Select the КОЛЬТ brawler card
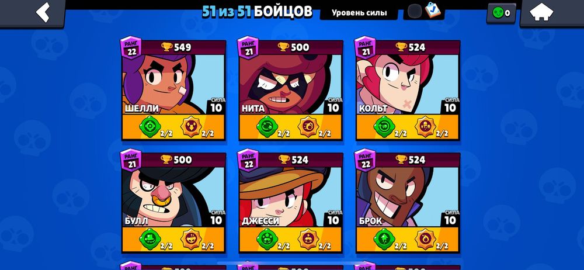Image resolution: width=584 pixels, height=270 pixels. [x=408, y=90]
